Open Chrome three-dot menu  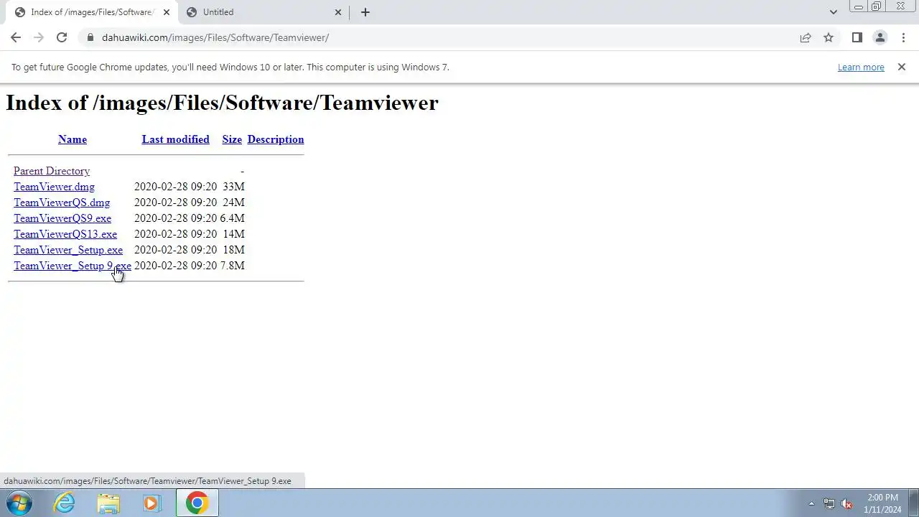(902, 37)
